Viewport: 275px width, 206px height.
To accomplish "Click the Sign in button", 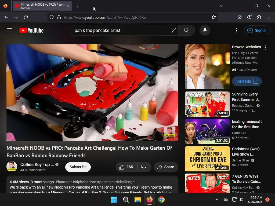I will (257, 30).
